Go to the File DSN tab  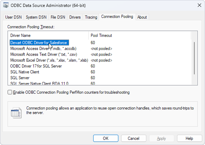click(x=58, y=17)
